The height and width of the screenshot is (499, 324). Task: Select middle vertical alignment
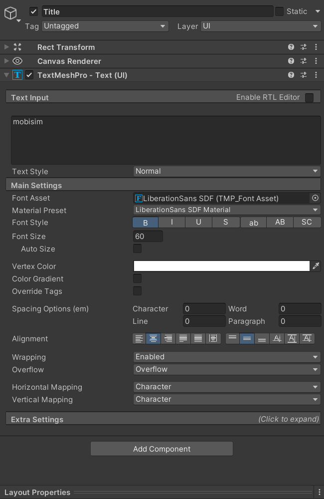click(247, 339)
